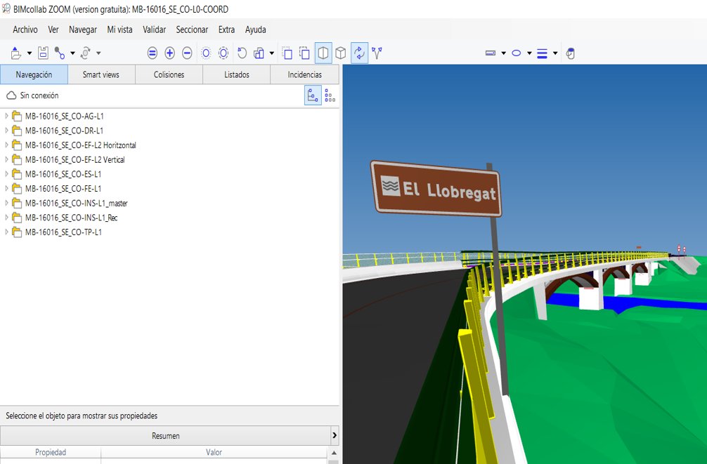Click the undo counterclockwise arrow icon
The image size is (707, 464).
pos(242,53)
